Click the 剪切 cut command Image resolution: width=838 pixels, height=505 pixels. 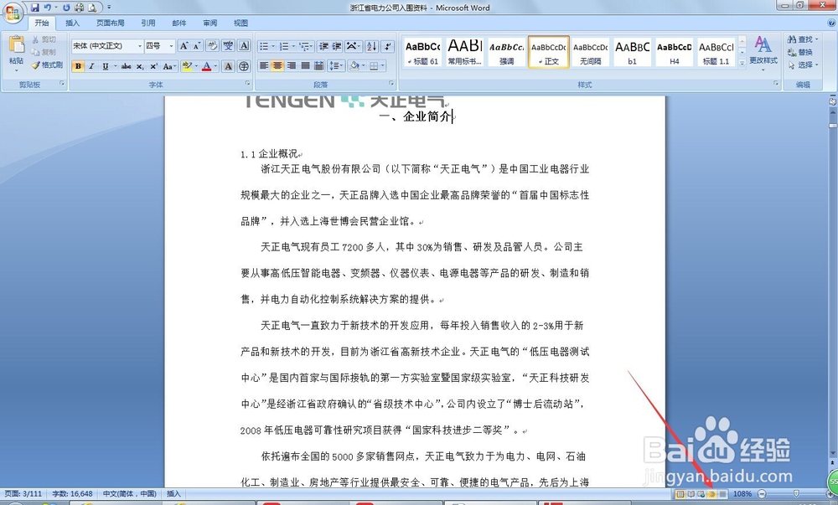44,39
